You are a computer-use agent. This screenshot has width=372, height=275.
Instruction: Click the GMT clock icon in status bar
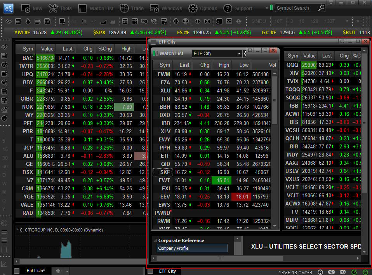tap(321, 272)
